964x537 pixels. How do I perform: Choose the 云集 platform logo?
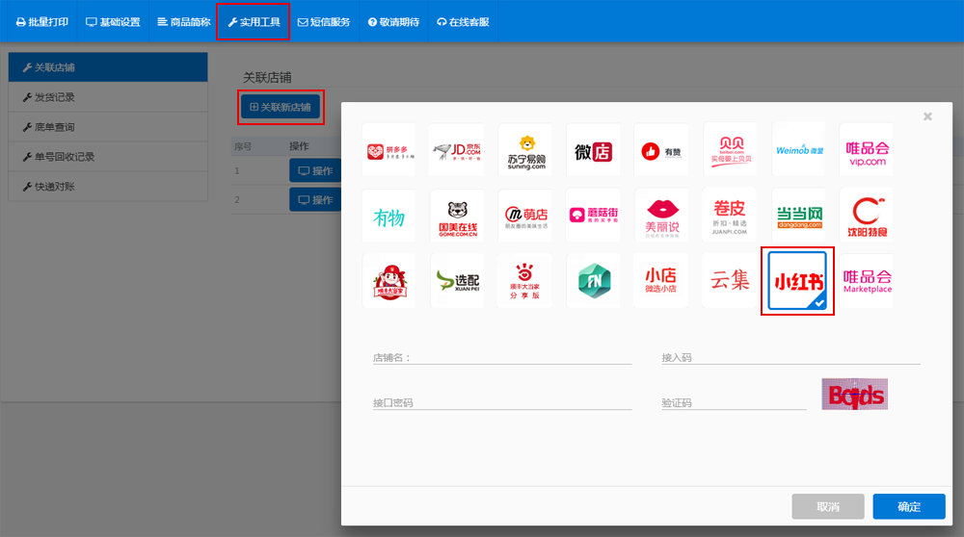coord(731,281)
